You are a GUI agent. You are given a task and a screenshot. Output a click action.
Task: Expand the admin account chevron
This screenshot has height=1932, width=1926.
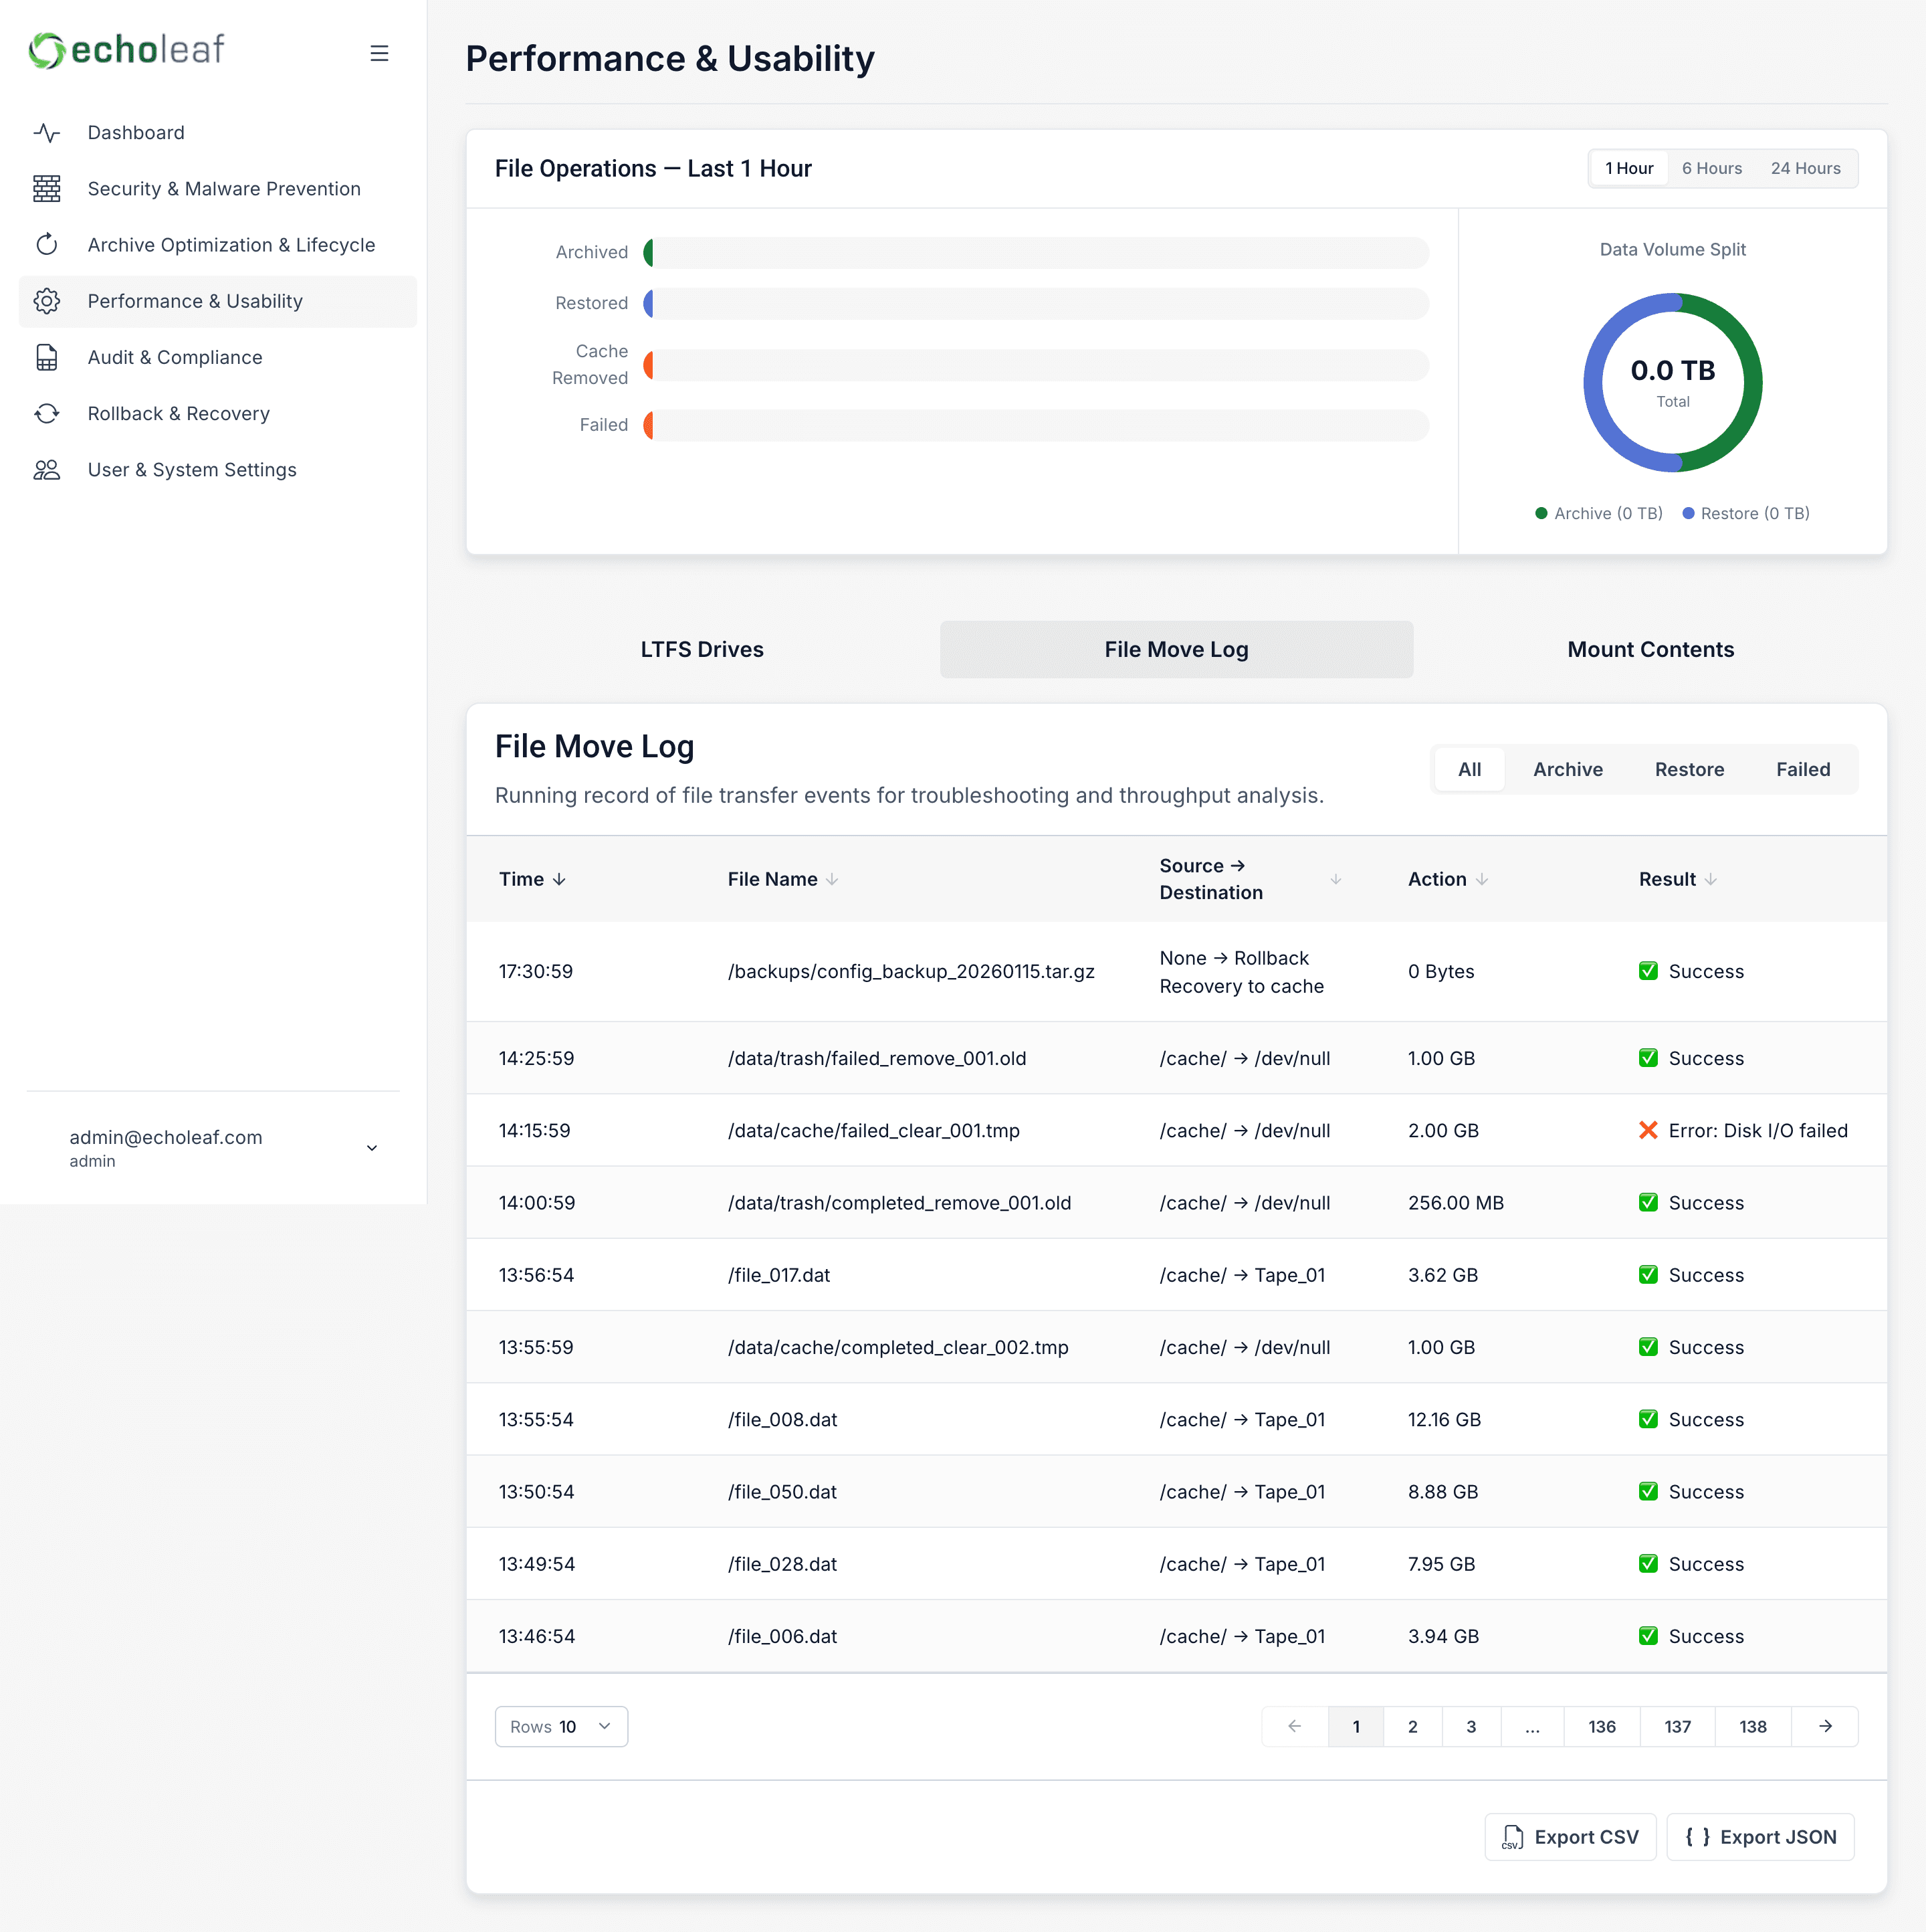tap(372, 1148)
